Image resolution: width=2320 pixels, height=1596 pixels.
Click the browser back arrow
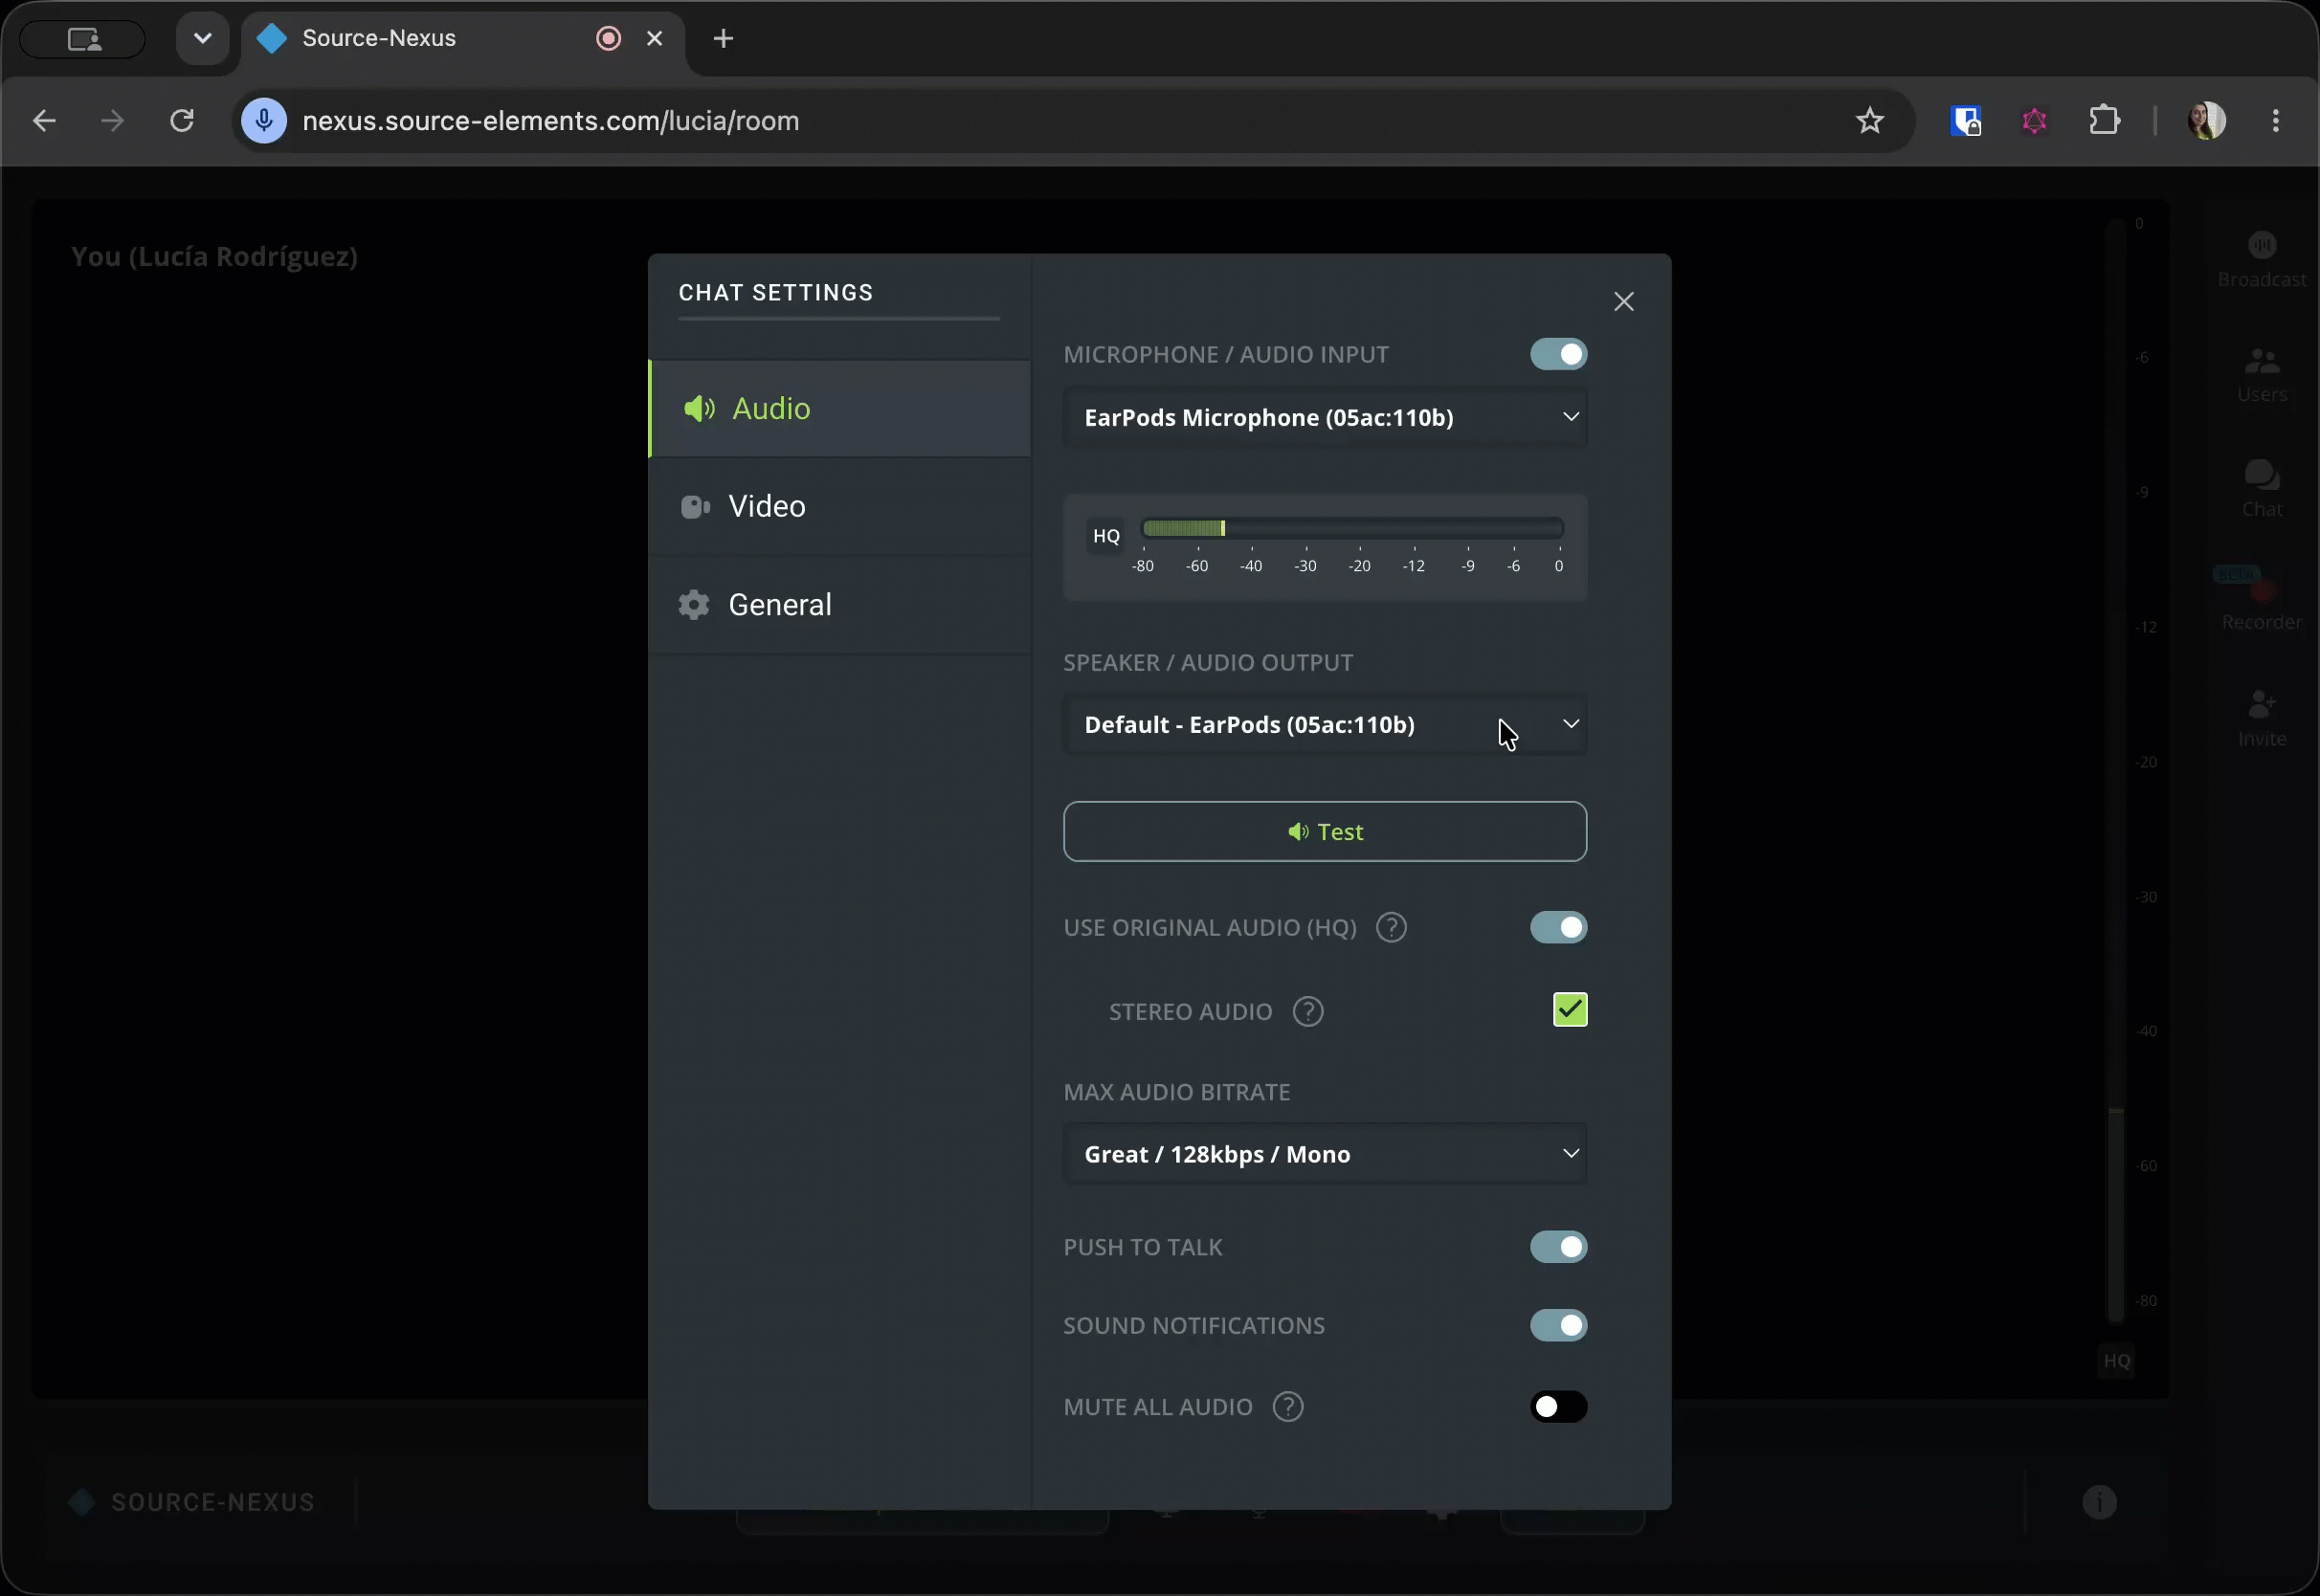[44, 121]
